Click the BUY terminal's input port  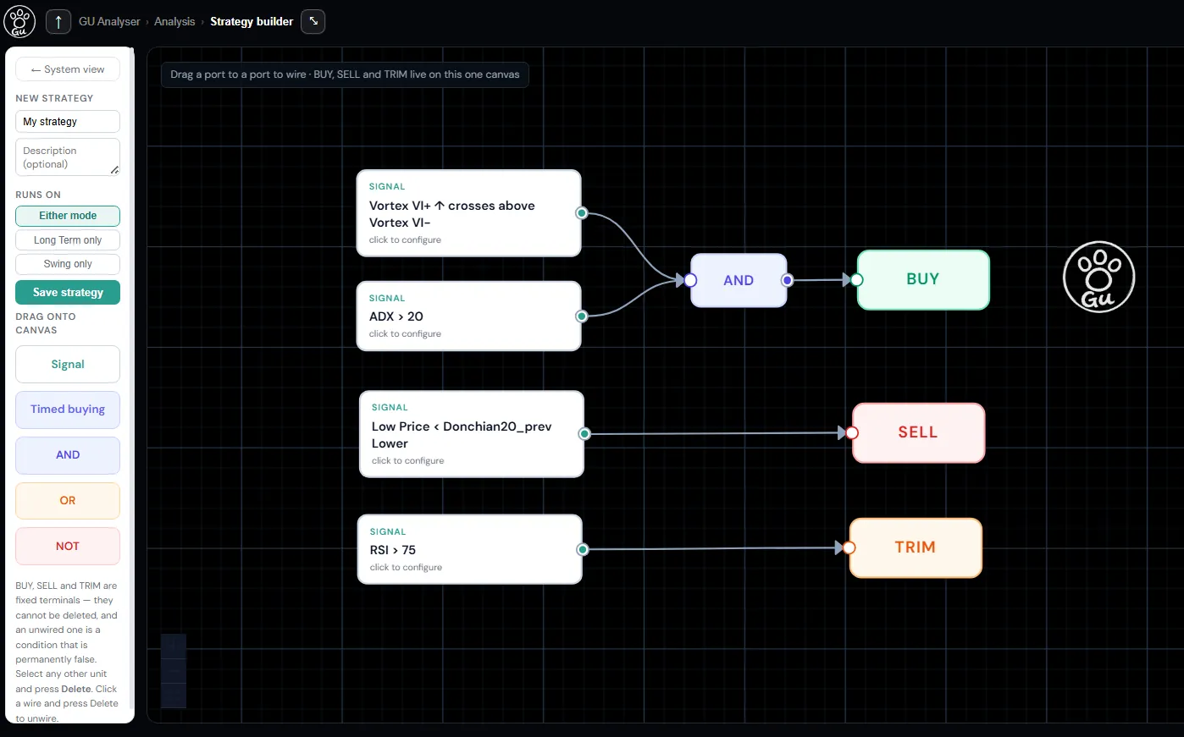[x=857, y=280]
